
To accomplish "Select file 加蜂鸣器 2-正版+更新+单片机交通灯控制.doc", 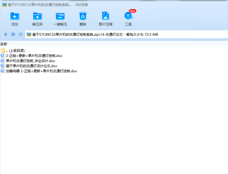I will 41,71.
